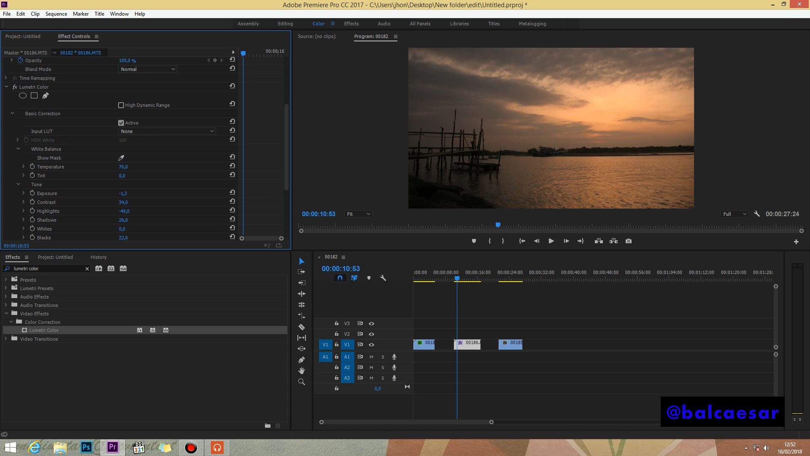The height and width of the screenshot is (456, 810).
Task: Switch to the Audio workspace
Action: (384, 24)
